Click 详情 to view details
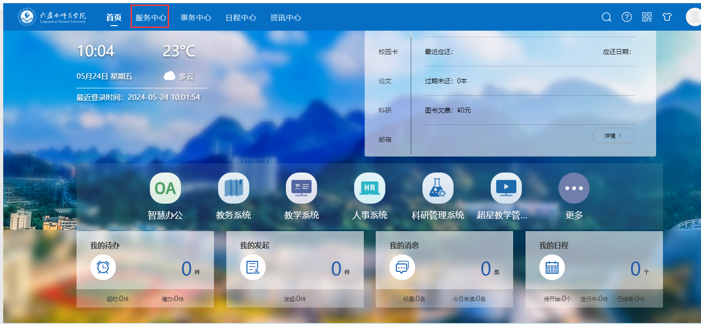This screenshot has width=701, height=324. (613, 135)
